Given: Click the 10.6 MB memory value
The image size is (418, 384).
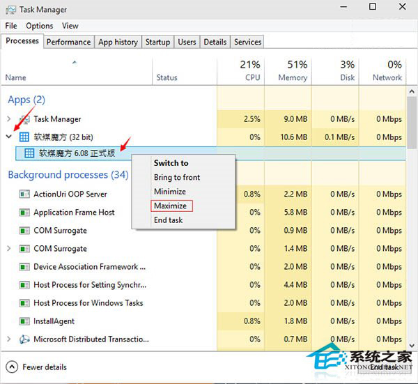Looking at the screenshot, I should (294, 137).
